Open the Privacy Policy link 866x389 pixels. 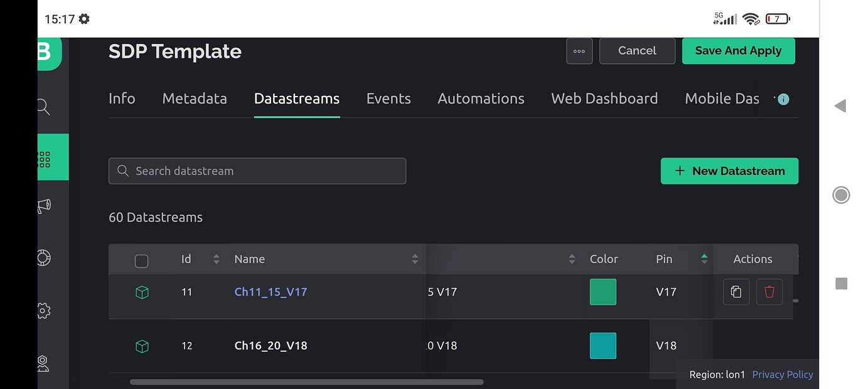pyautogui.click(x=782, y=374)
